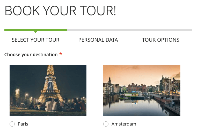Click the water reflection in Amsterdam photo
Viewport: 198px width, 132px height.
(x=135, y=106)
